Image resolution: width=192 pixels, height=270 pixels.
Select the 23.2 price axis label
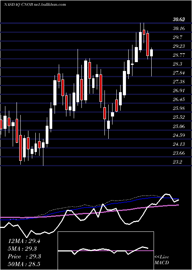tap(177, 162)
